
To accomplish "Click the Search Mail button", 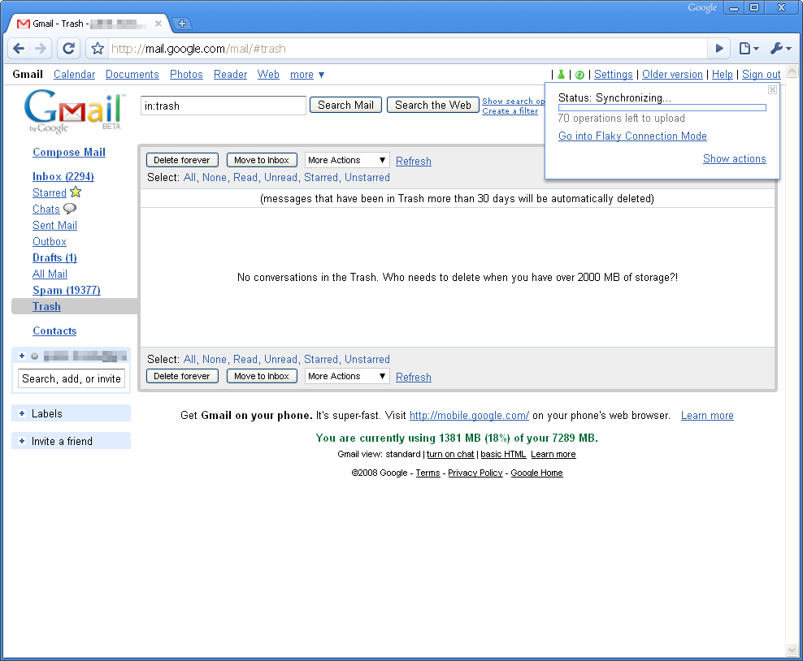I will (345, 105).
